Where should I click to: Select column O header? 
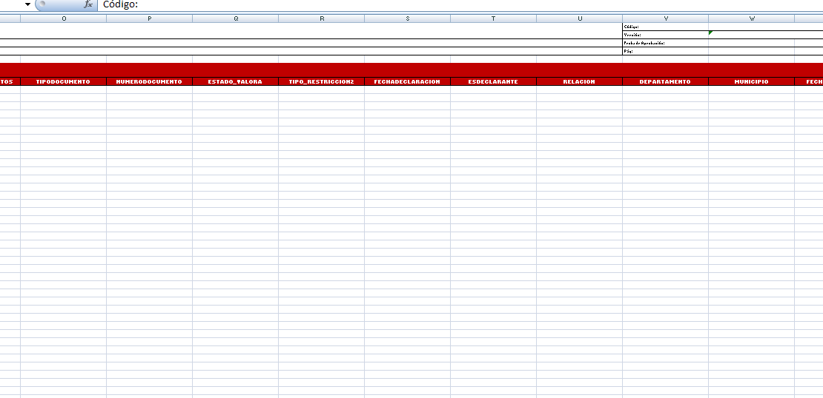[64, 18]
